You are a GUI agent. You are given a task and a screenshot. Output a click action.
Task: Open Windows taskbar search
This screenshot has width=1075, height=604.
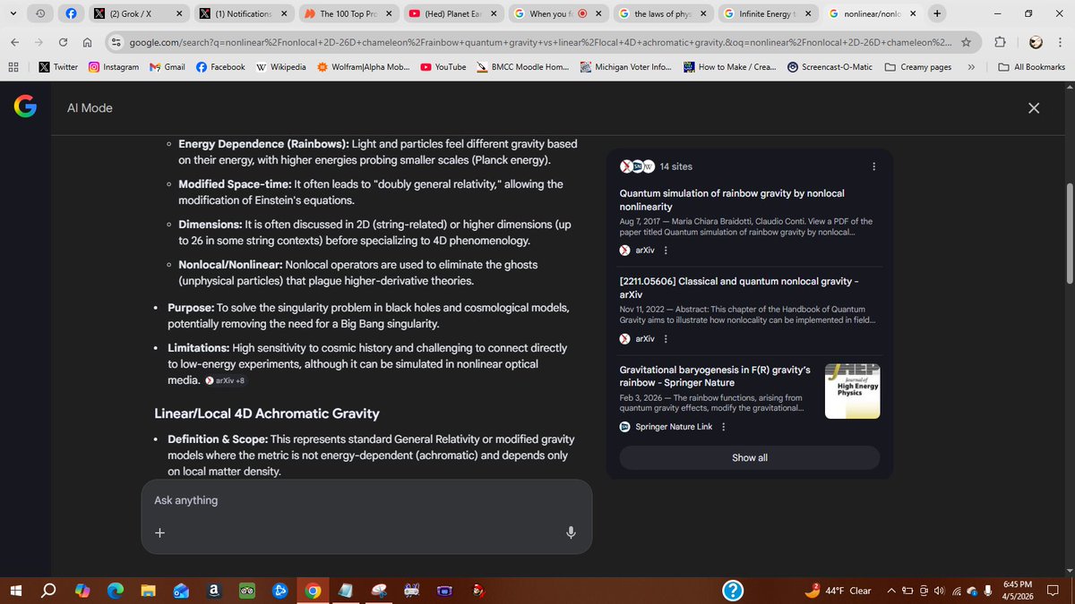tap(48, 591)
